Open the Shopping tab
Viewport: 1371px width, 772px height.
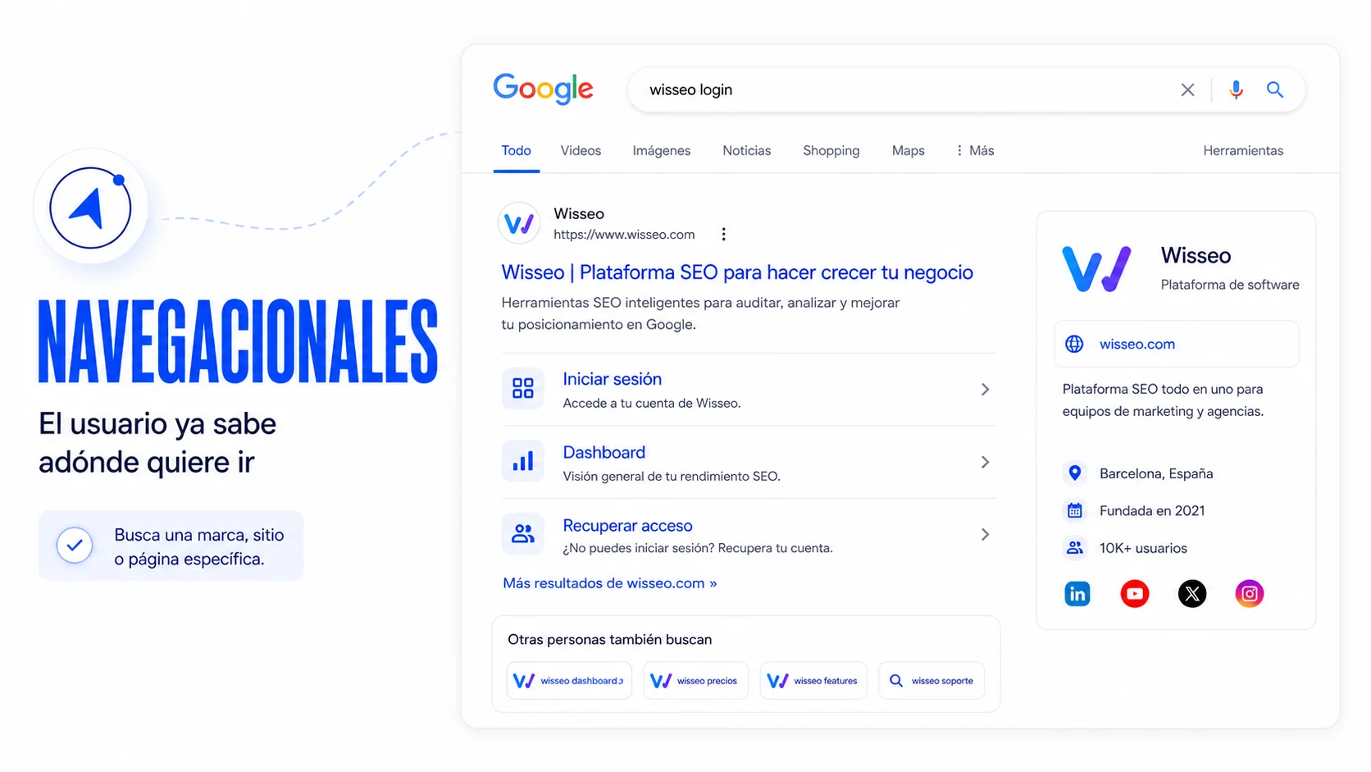(831, 150)
